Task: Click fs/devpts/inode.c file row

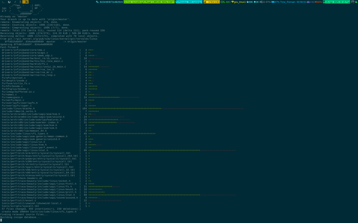Action: 48,81
